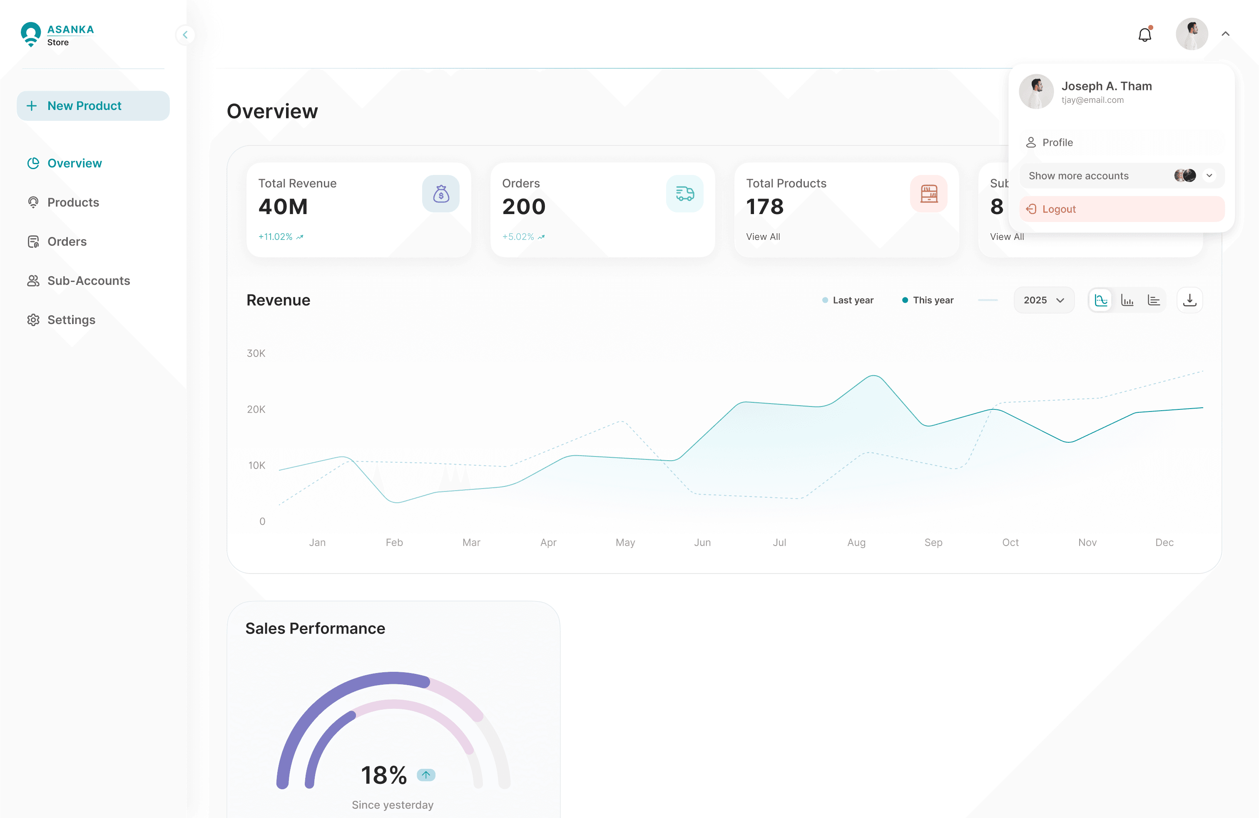Image resolution: width=1259 pixels, height=818 pixels.
Task: Download the revenue chart data
Action: coord(1190,299)
